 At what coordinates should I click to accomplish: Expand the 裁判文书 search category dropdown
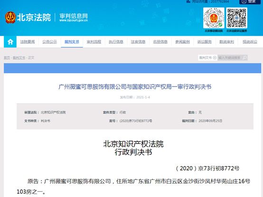pos(207,57)
